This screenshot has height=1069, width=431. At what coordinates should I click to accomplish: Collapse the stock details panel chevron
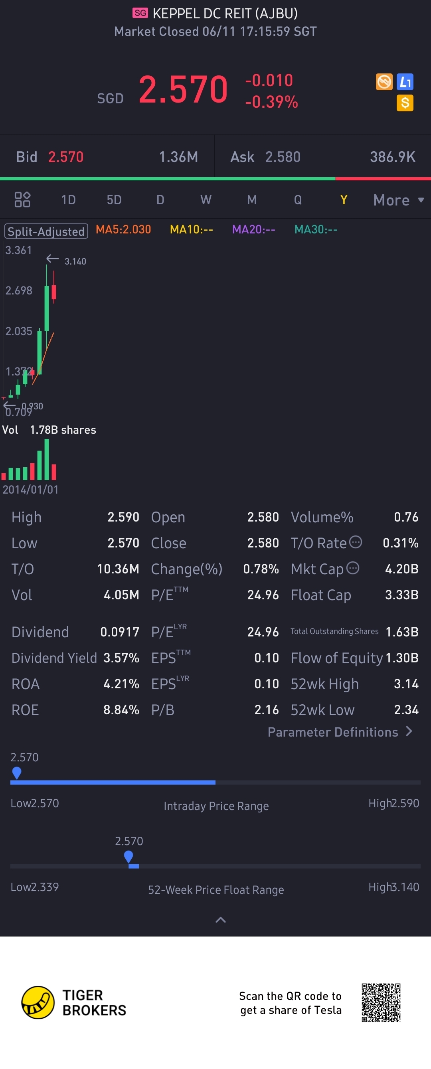click(x=220, y=920)
